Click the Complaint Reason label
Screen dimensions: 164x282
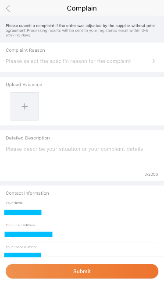[x=25, y=50]
